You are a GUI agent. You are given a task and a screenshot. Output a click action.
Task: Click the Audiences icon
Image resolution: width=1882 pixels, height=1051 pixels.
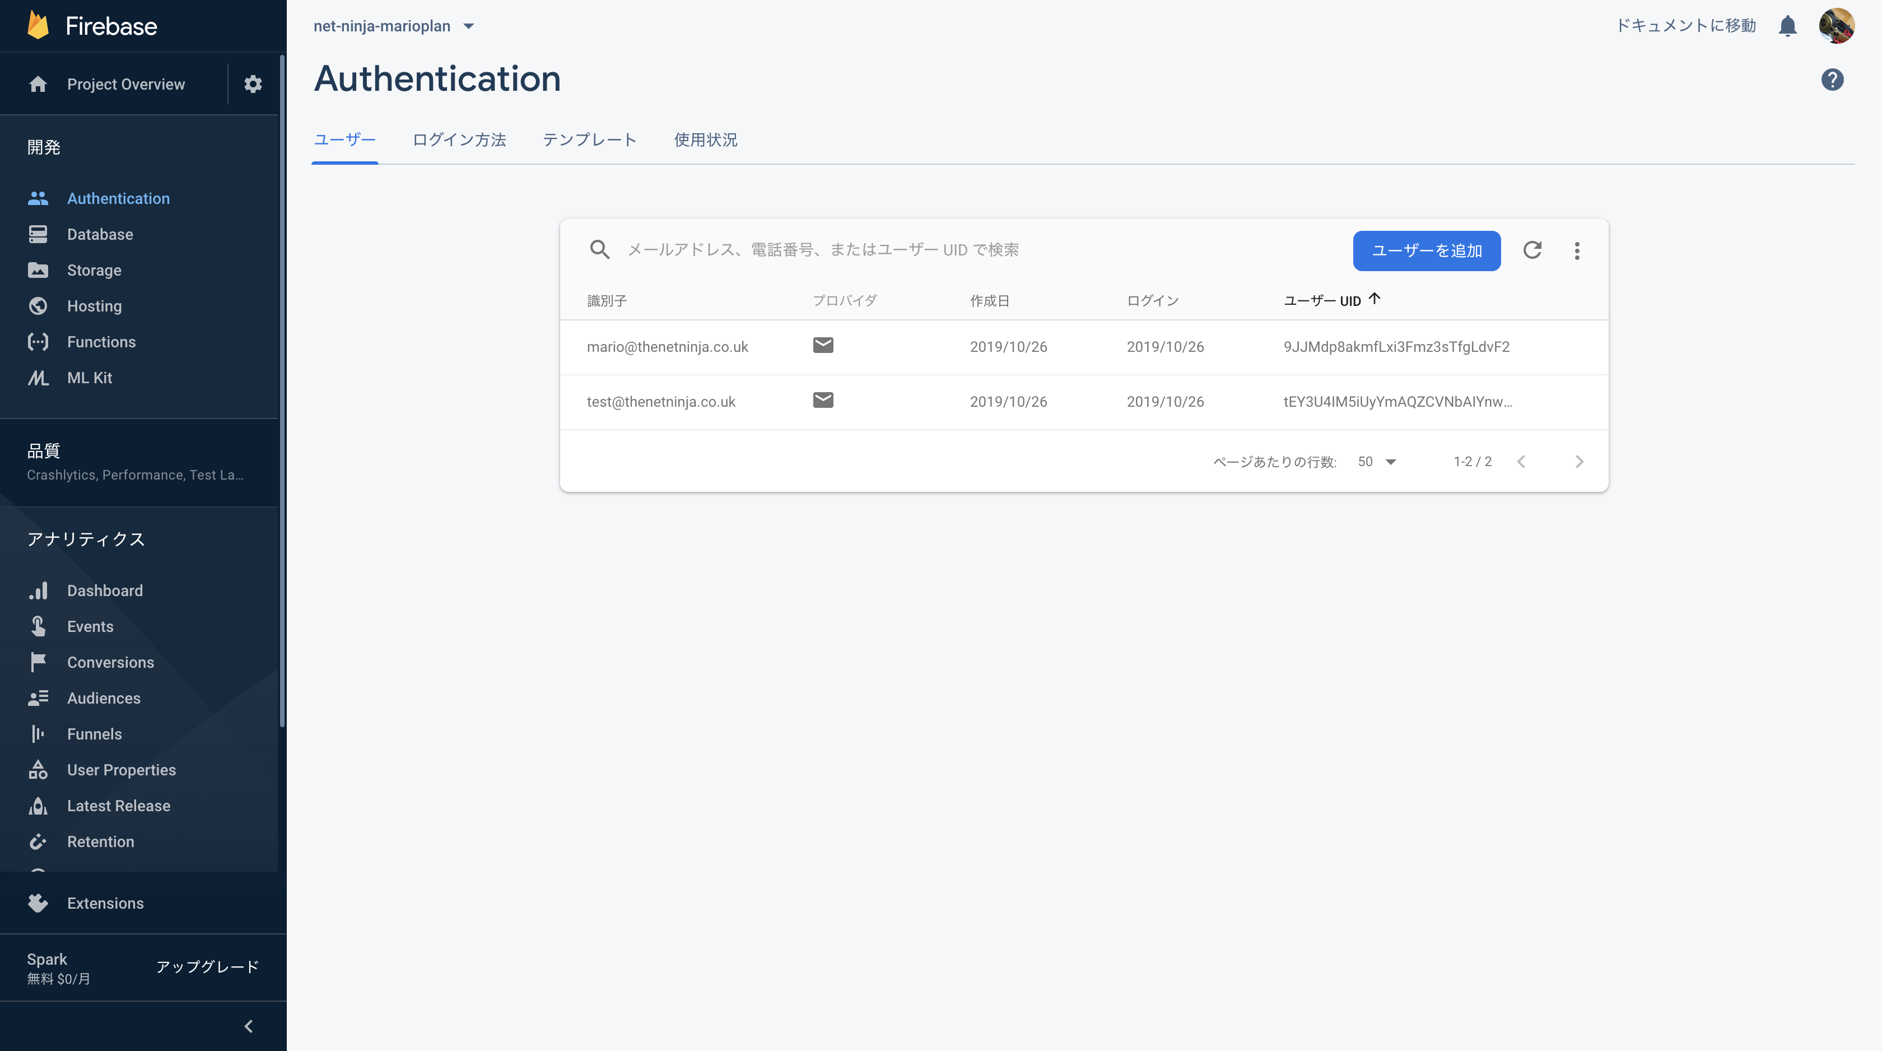pyautogui.click(x=38, y=697)
